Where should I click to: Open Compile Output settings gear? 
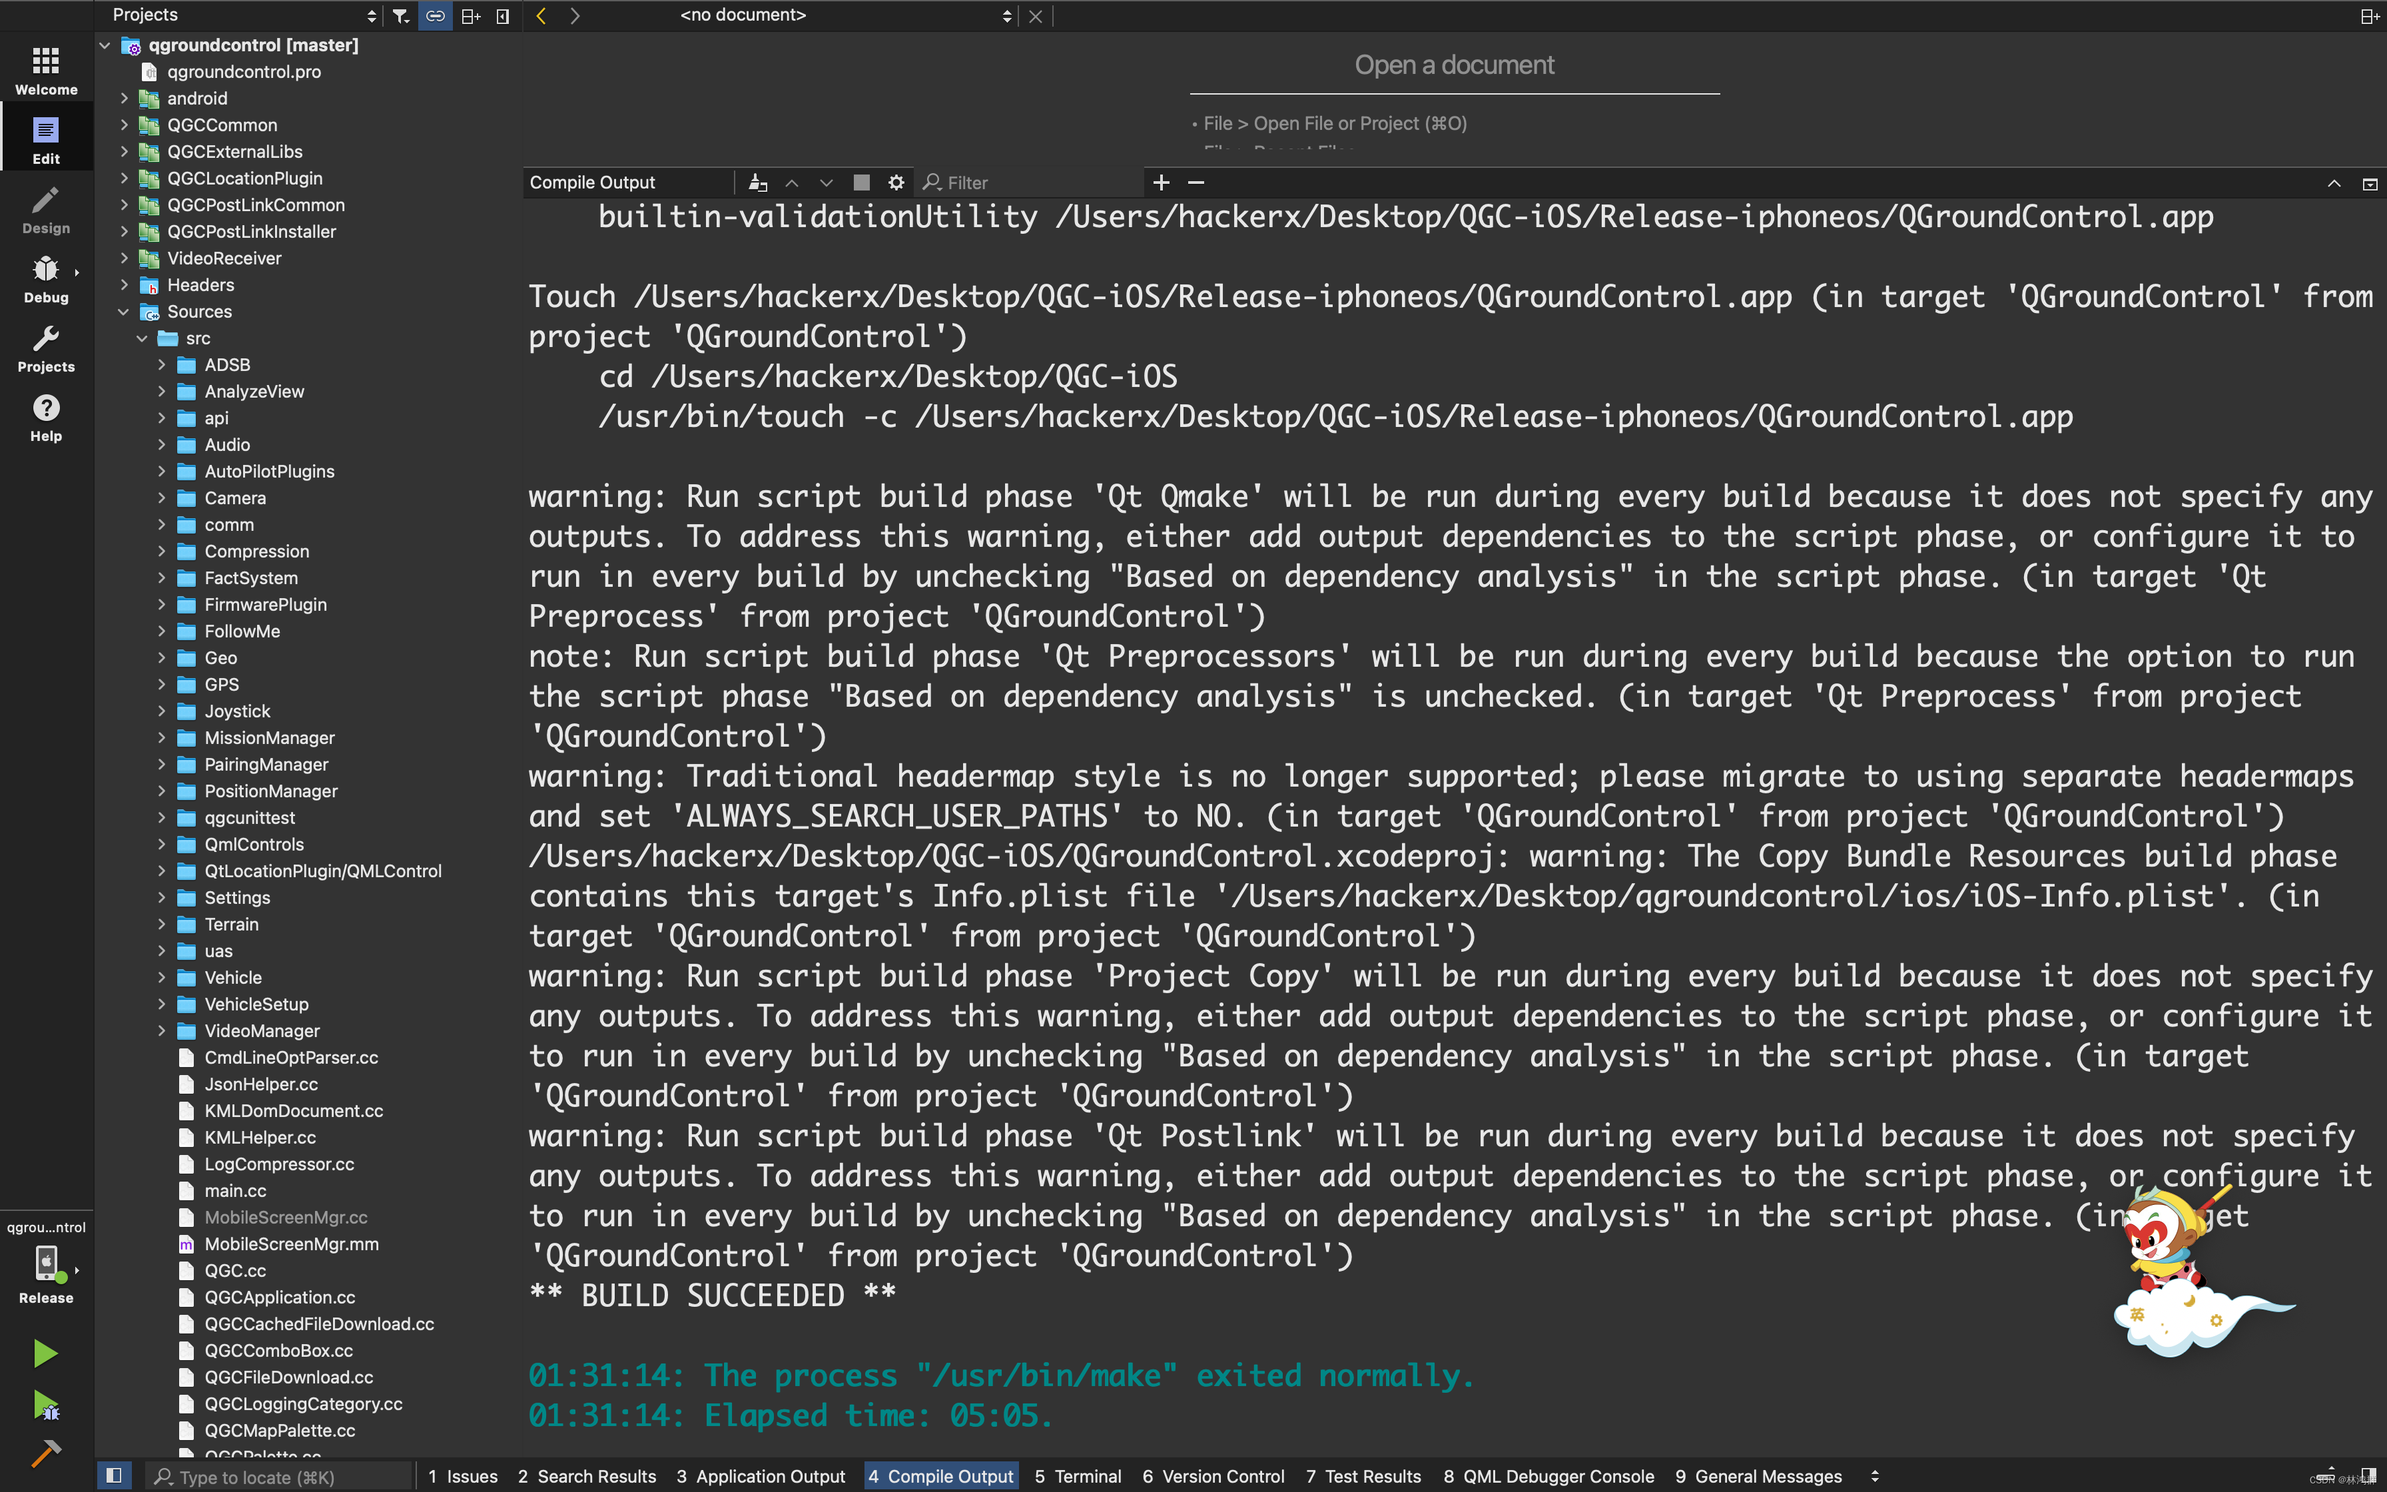point(896,183)
